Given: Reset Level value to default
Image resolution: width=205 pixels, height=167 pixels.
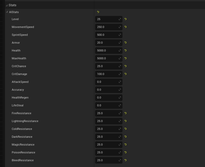Looking at the screenshot, I should click(126, 19).
